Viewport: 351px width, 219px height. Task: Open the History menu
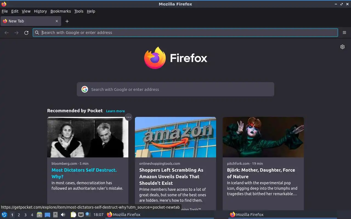pos(40,11)
